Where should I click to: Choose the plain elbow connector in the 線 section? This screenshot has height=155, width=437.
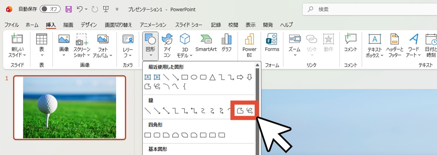coord(175,111)
